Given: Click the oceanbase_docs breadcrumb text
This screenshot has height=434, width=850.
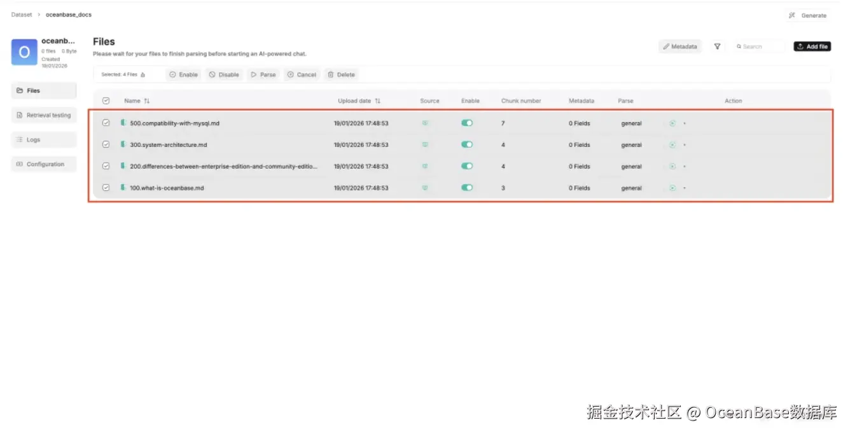Looking at the screenshot, I should (69, 15).
